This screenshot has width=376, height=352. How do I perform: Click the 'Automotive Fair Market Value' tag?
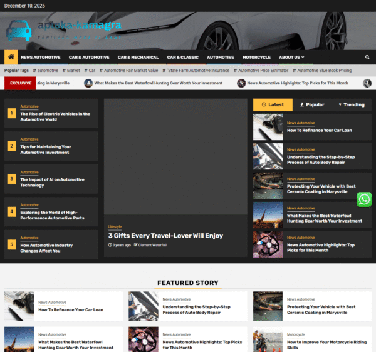(131, 71)
